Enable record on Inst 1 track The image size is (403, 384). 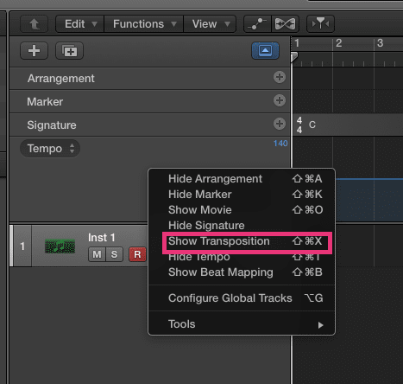pyautogui.click(x=137, y=254)
